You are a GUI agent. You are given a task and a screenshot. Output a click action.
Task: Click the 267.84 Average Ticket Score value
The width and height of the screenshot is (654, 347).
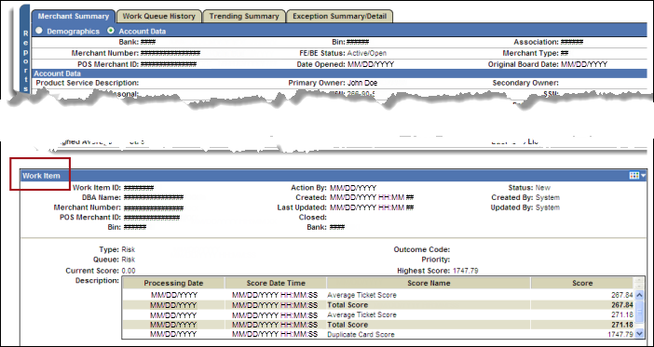(x=622, y=295)
